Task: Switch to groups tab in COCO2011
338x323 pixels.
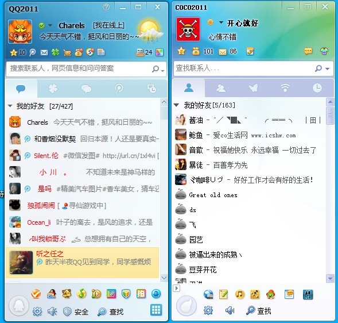Action: (x=221, y=88)
